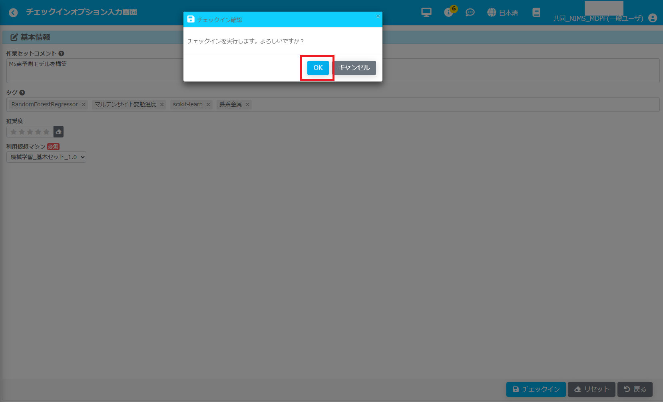Click the back arrow icon in header
Screen dimensions: 663x402
(x=13, y=13)
